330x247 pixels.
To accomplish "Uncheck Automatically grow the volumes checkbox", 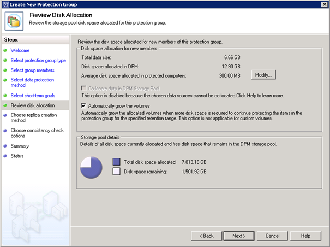I will coord(83,105).
